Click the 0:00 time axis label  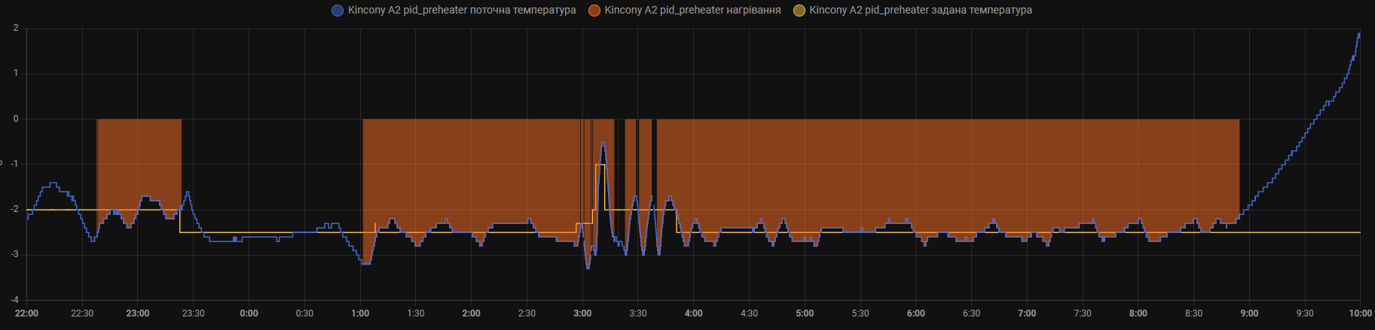[249, 313]
